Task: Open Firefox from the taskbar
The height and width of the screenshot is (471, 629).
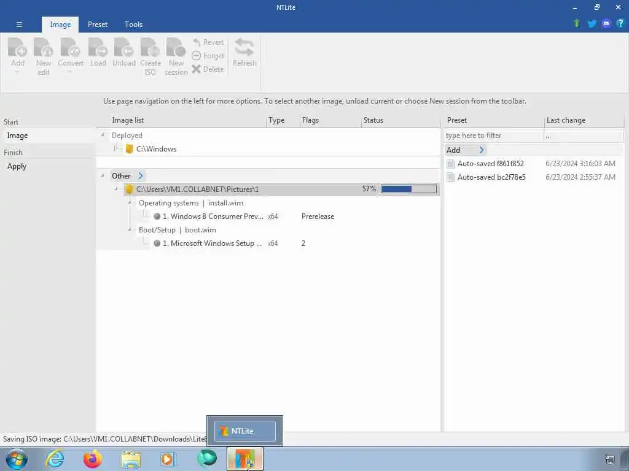Action: pyautogui.click(x=93, y=459)
